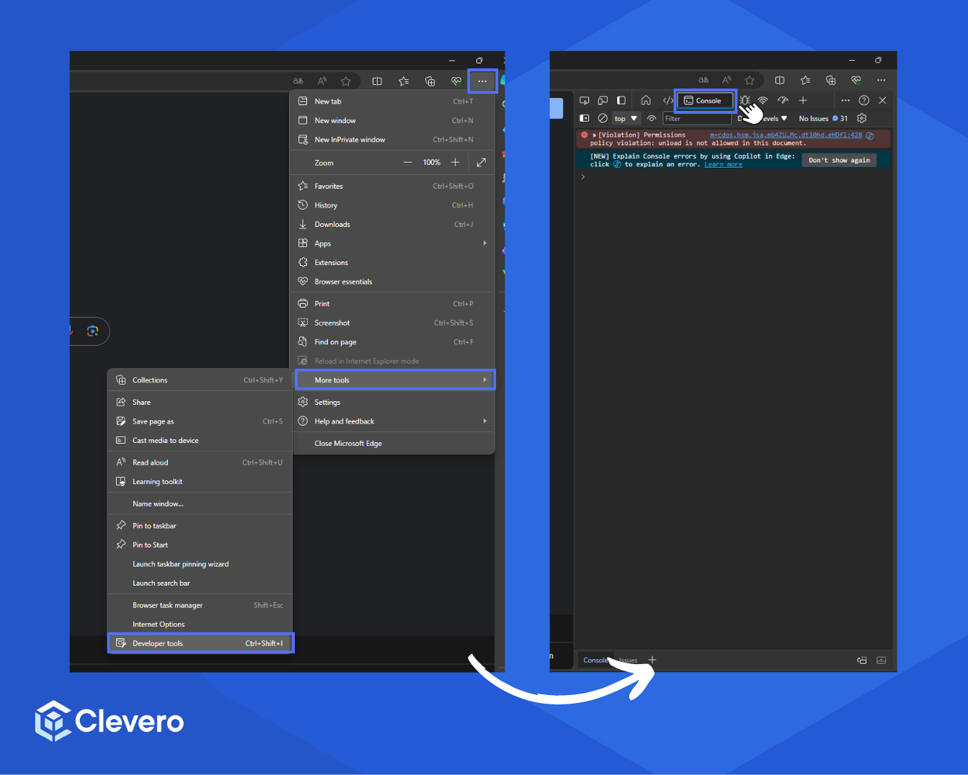This screenshot has width=968, height=775.
Task: Open Browser essentials heart icon in left window toolbar
Action: pyautogui.click(x=456, y=81)
